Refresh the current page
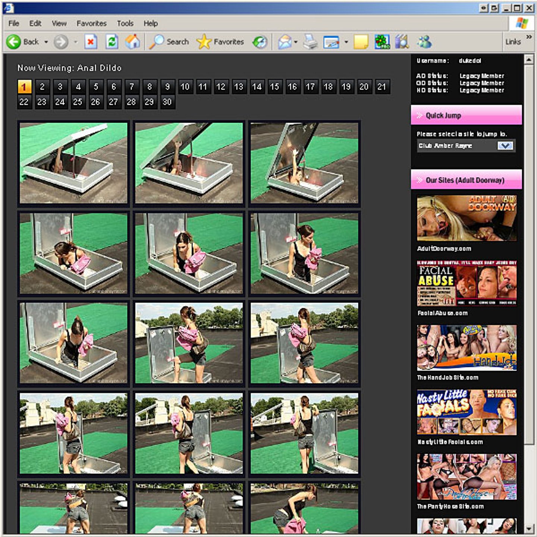 [x=112, y=42]
